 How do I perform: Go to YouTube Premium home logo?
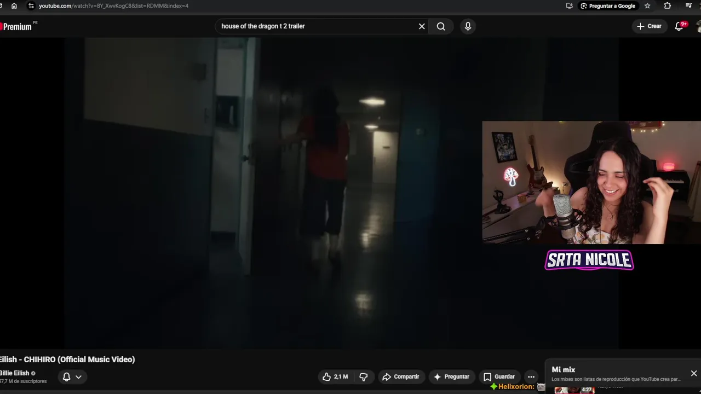[16, 26]
